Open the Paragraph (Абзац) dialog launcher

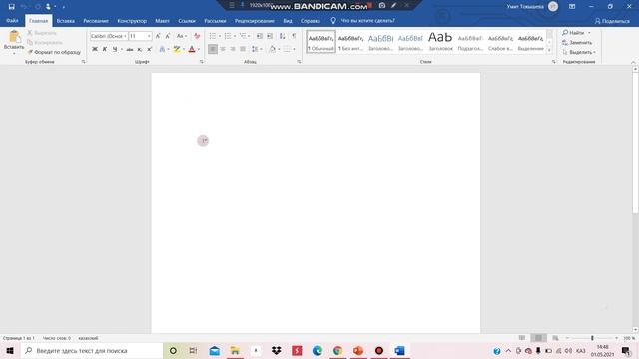pyautogui.click(x=299, y=62)
